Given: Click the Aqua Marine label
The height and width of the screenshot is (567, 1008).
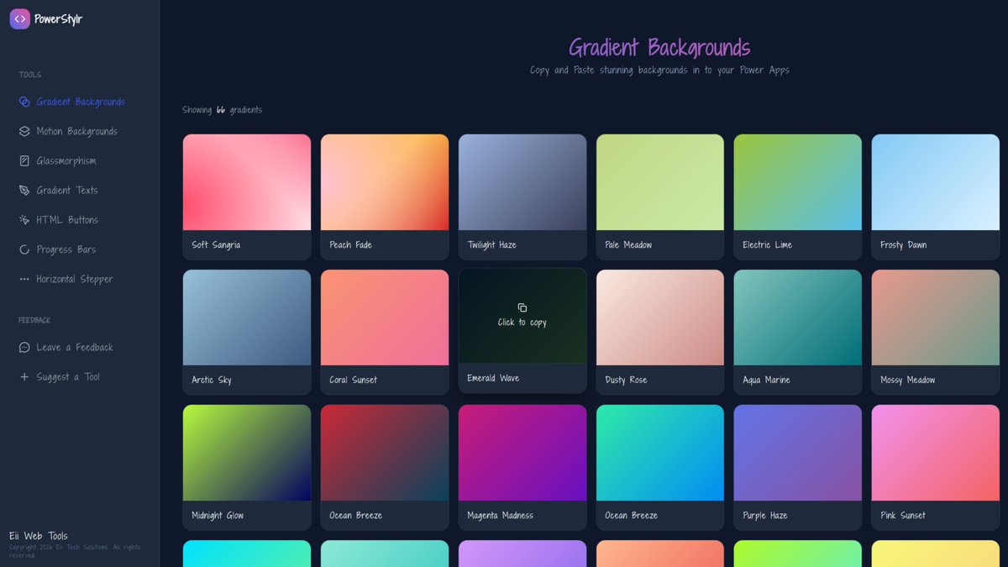Looking at the screenshot, I should point(766,381).
